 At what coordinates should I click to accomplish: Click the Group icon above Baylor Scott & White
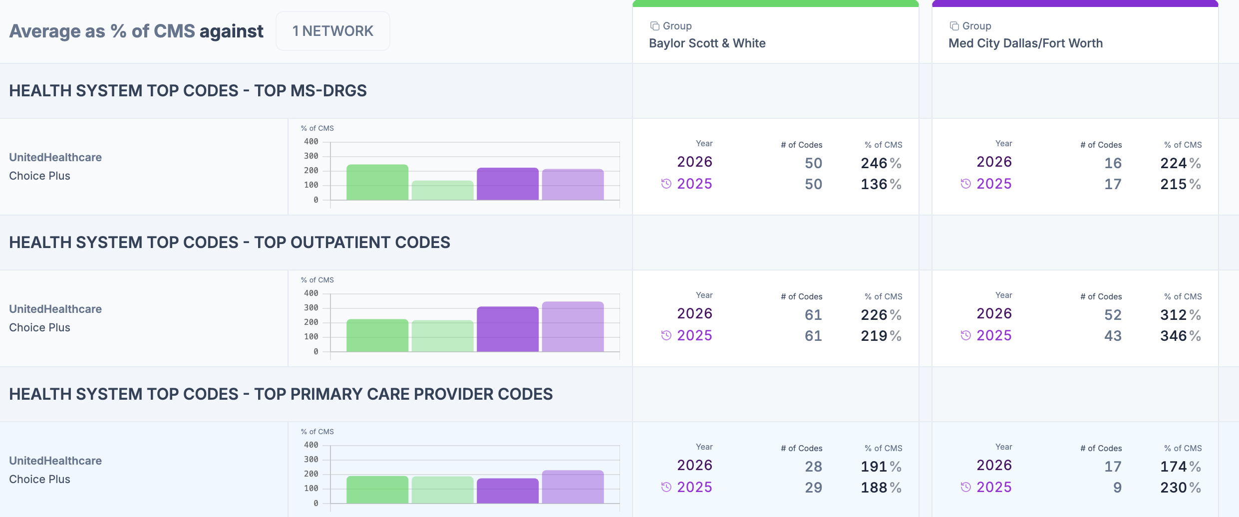click(x=654, y=26)
